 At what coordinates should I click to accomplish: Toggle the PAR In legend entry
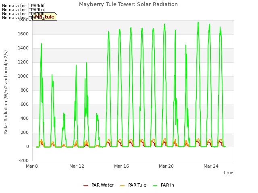point(163,185)
